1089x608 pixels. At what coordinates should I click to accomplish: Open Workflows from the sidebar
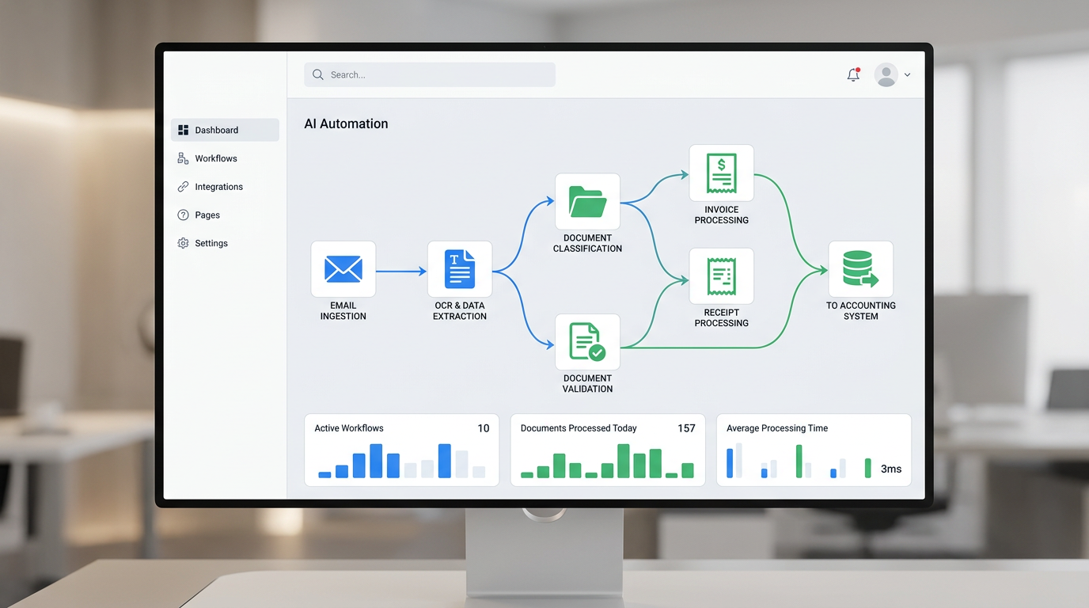(216, 158)
